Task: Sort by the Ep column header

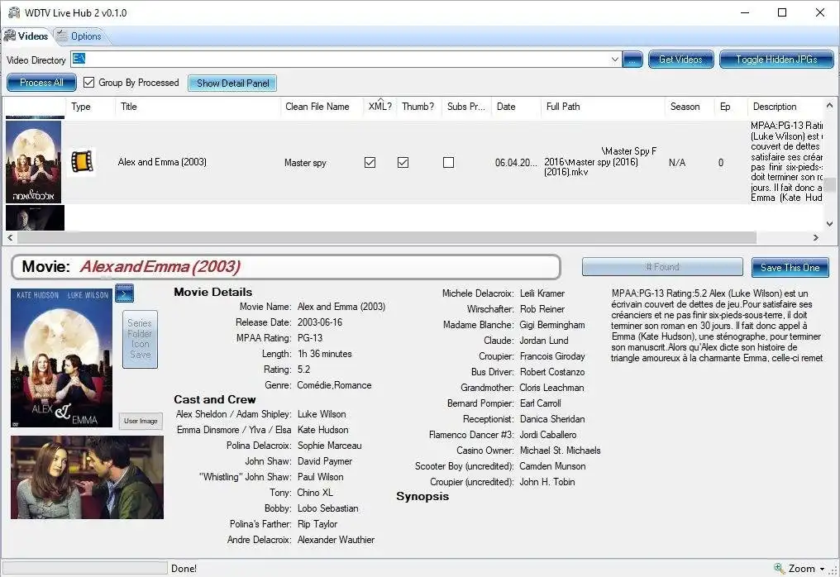Action: pyautogui.click(x=731, y=107)
